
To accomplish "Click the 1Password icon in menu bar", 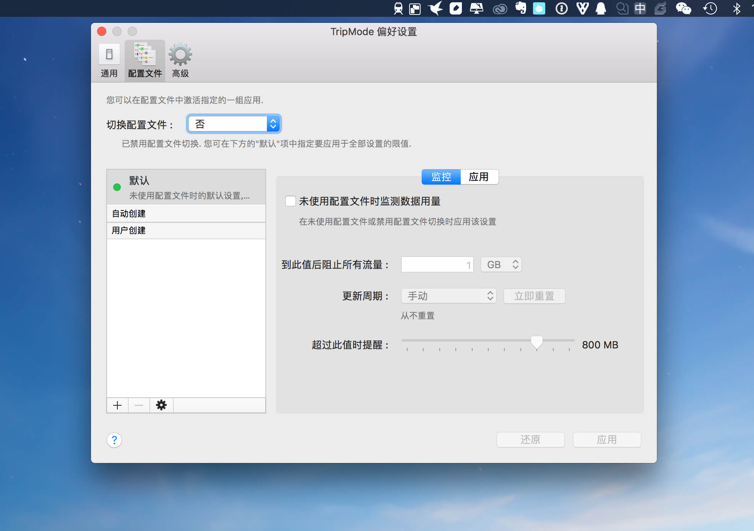I will coord(561,8).
